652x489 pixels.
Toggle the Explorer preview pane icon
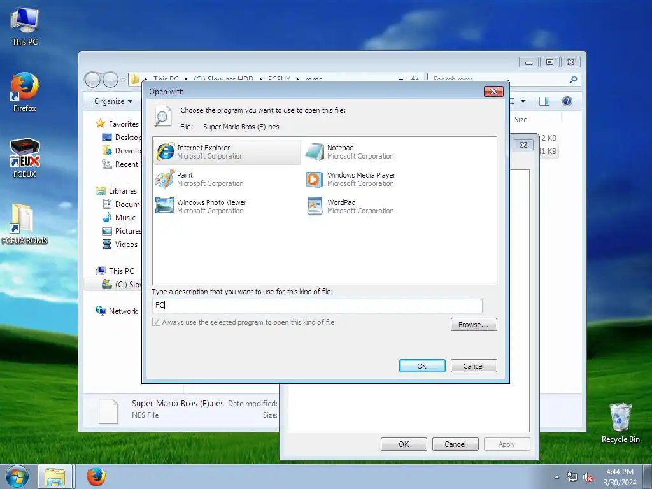pos(544,101)
